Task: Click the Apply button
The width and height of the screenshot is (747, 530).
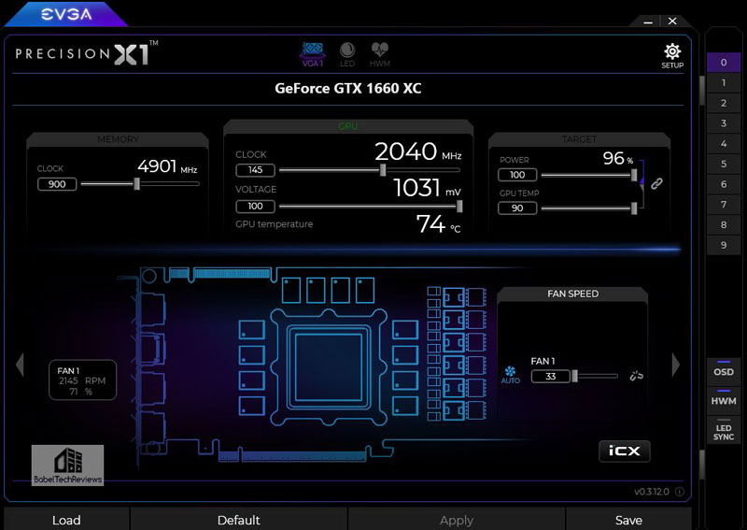Action: click(457, 519)
